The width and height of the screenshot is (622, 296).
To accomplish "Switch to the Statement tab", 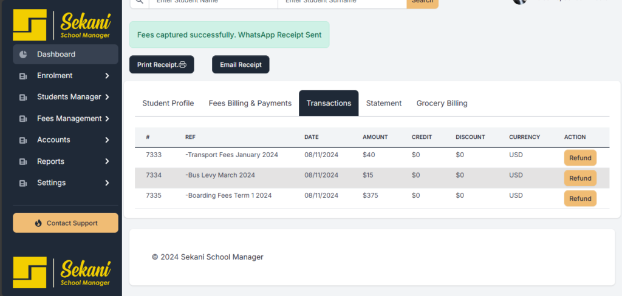I will 384,104.
